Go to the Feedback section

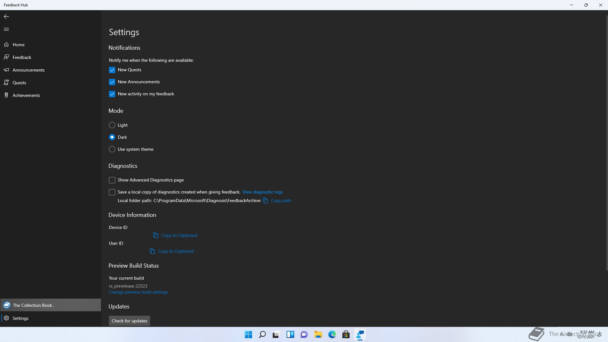coord(22,57)
